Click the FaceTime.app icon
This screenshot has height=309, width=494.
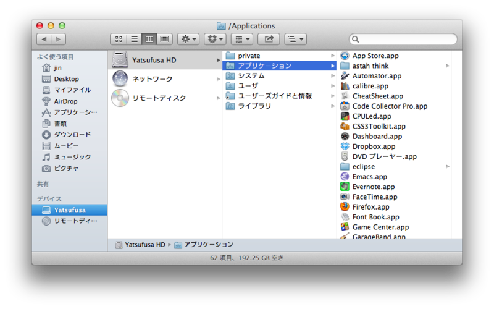click(345, 197)
